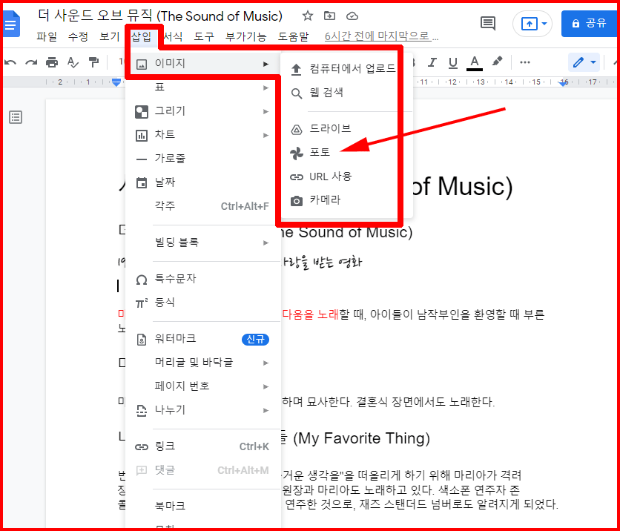This screenshot has height=531, width=620.
Task: Open the 수정 menu
Action: click(x=78, y=37)
